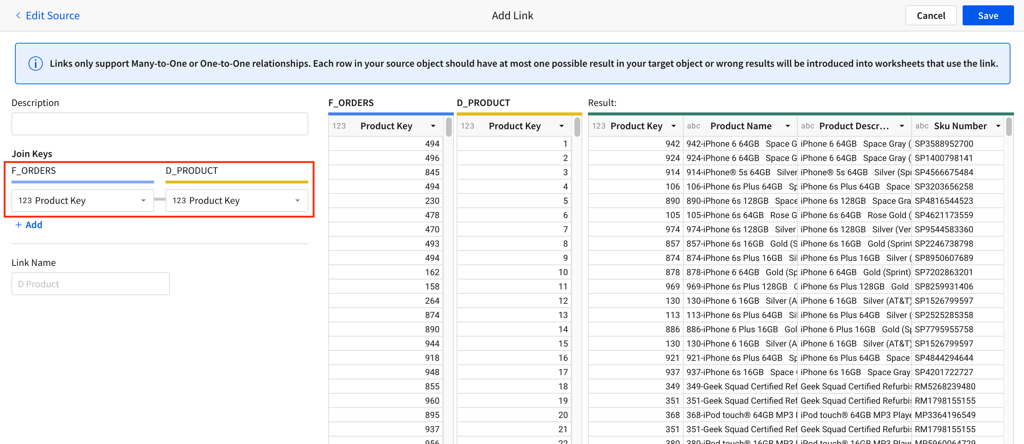Open the Sku Number column dropdown

998,126
